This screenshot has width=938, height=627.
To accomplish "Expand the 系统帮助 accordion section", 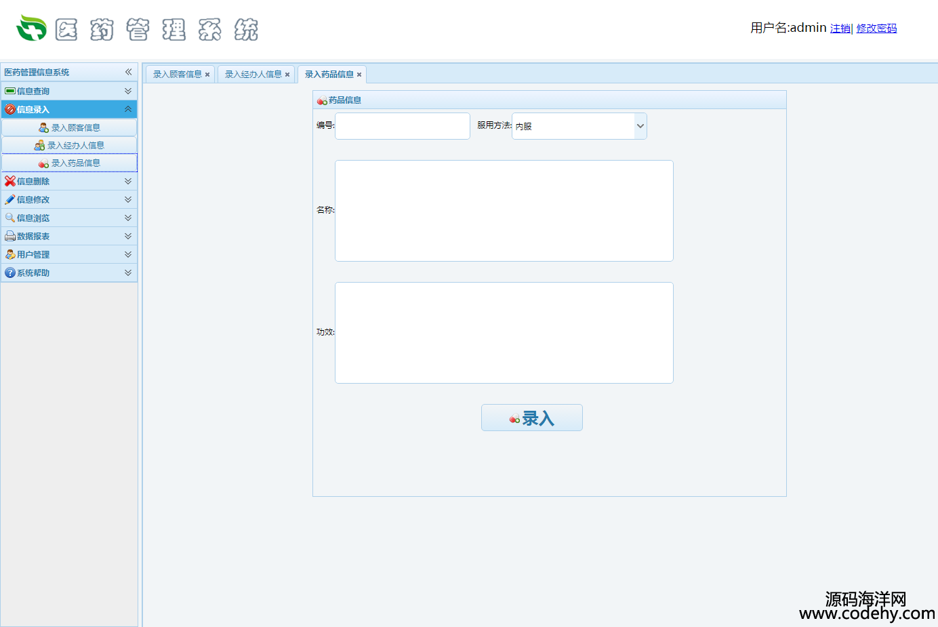I will 128,272.
